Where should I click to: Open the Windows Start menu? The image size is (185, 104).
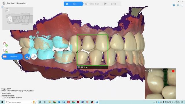[x=2, y=102]
